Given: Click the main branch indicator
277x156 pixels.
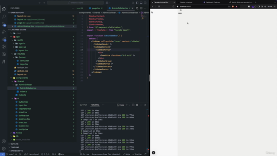Looking at the screenshot, I should click(10, 154).
